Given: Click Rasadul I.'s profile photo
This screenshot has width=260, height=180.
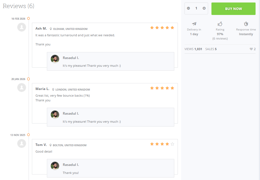Looking at the screenshot, I should point(55,59).
